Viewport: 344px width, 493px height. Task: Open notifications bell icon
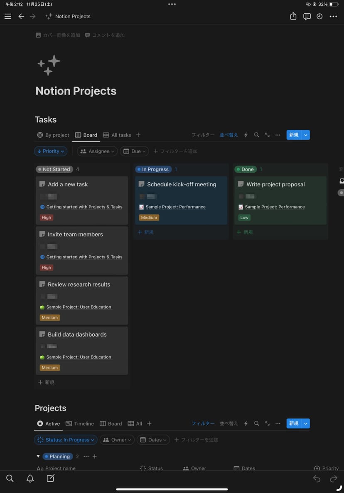[30, 478]
